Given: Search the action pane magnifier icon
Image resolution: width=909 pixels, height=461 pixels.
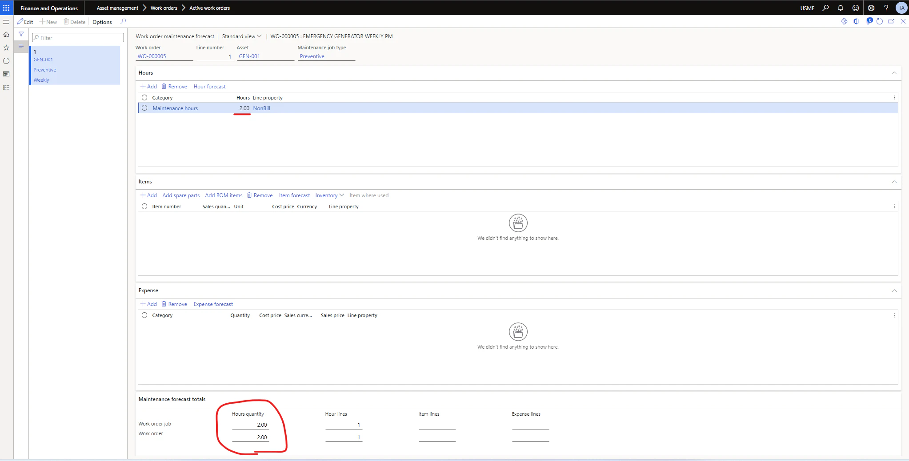Looking at the screenshot, I should 124,21.
